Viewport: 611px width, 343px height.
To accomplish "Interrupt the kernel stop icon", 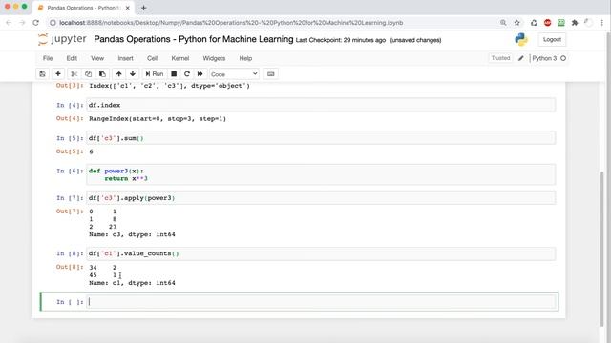I will (x=174, y=74).
